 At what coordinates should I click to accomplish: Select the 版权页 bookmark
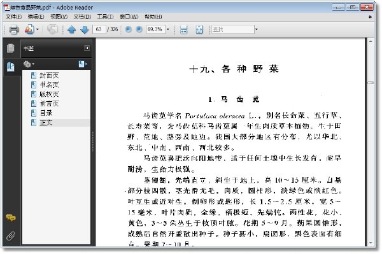[49, 94]
